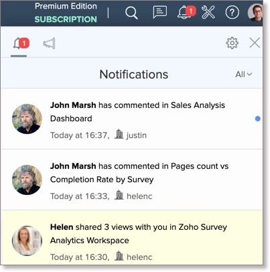Click the Today at 16:30 timestamp

[x=80, y=257]
